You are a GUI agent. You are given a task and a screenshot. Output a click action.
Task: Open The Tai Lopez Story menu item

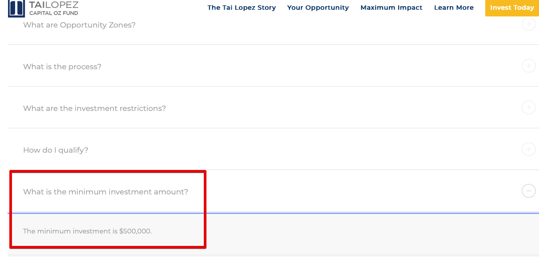pyautogui.click(x=242, y=8)
